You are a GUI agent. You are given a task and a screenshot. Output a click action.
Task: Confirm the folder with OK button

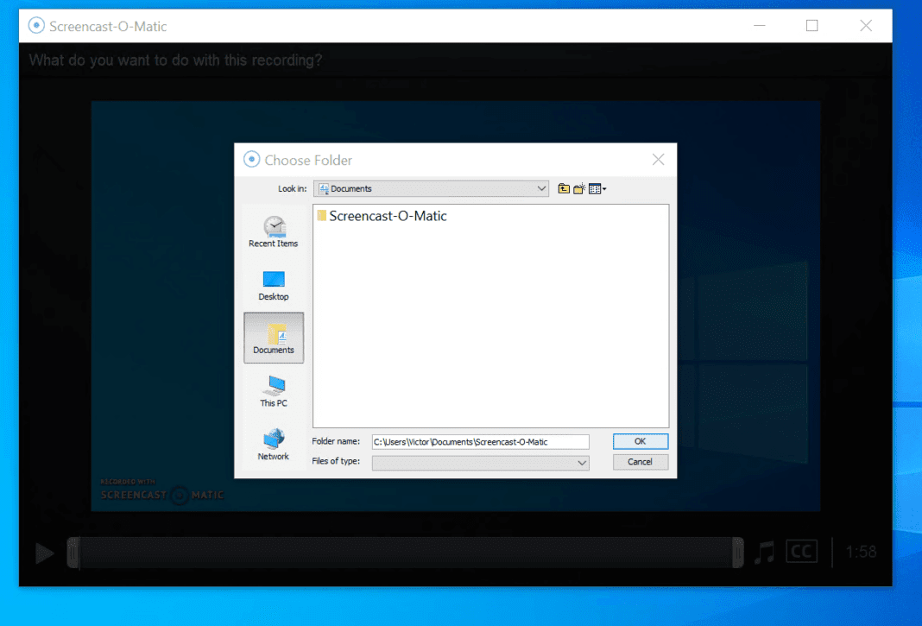(x=641, y=441)
